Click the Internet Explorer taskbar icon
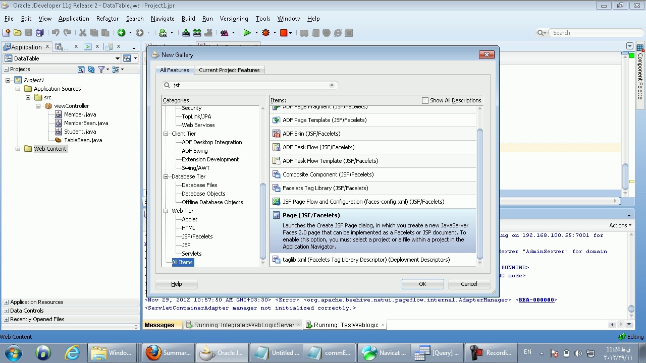This screenshot has height=363, width=646. click(x=72, y=353)
